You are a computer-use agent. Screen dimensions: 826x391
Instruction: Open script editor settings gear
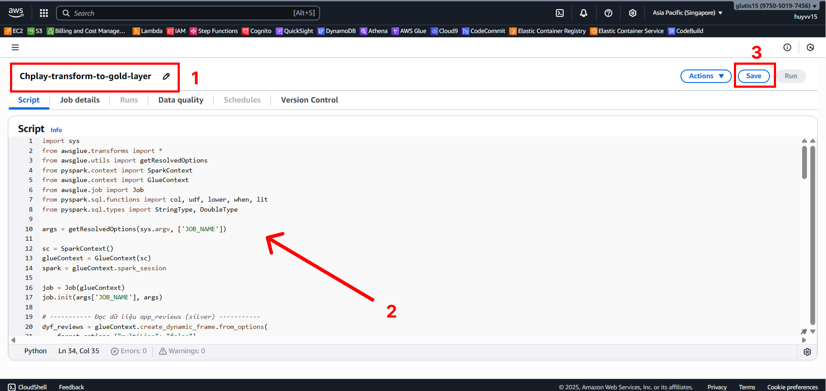tap(807, 352)
